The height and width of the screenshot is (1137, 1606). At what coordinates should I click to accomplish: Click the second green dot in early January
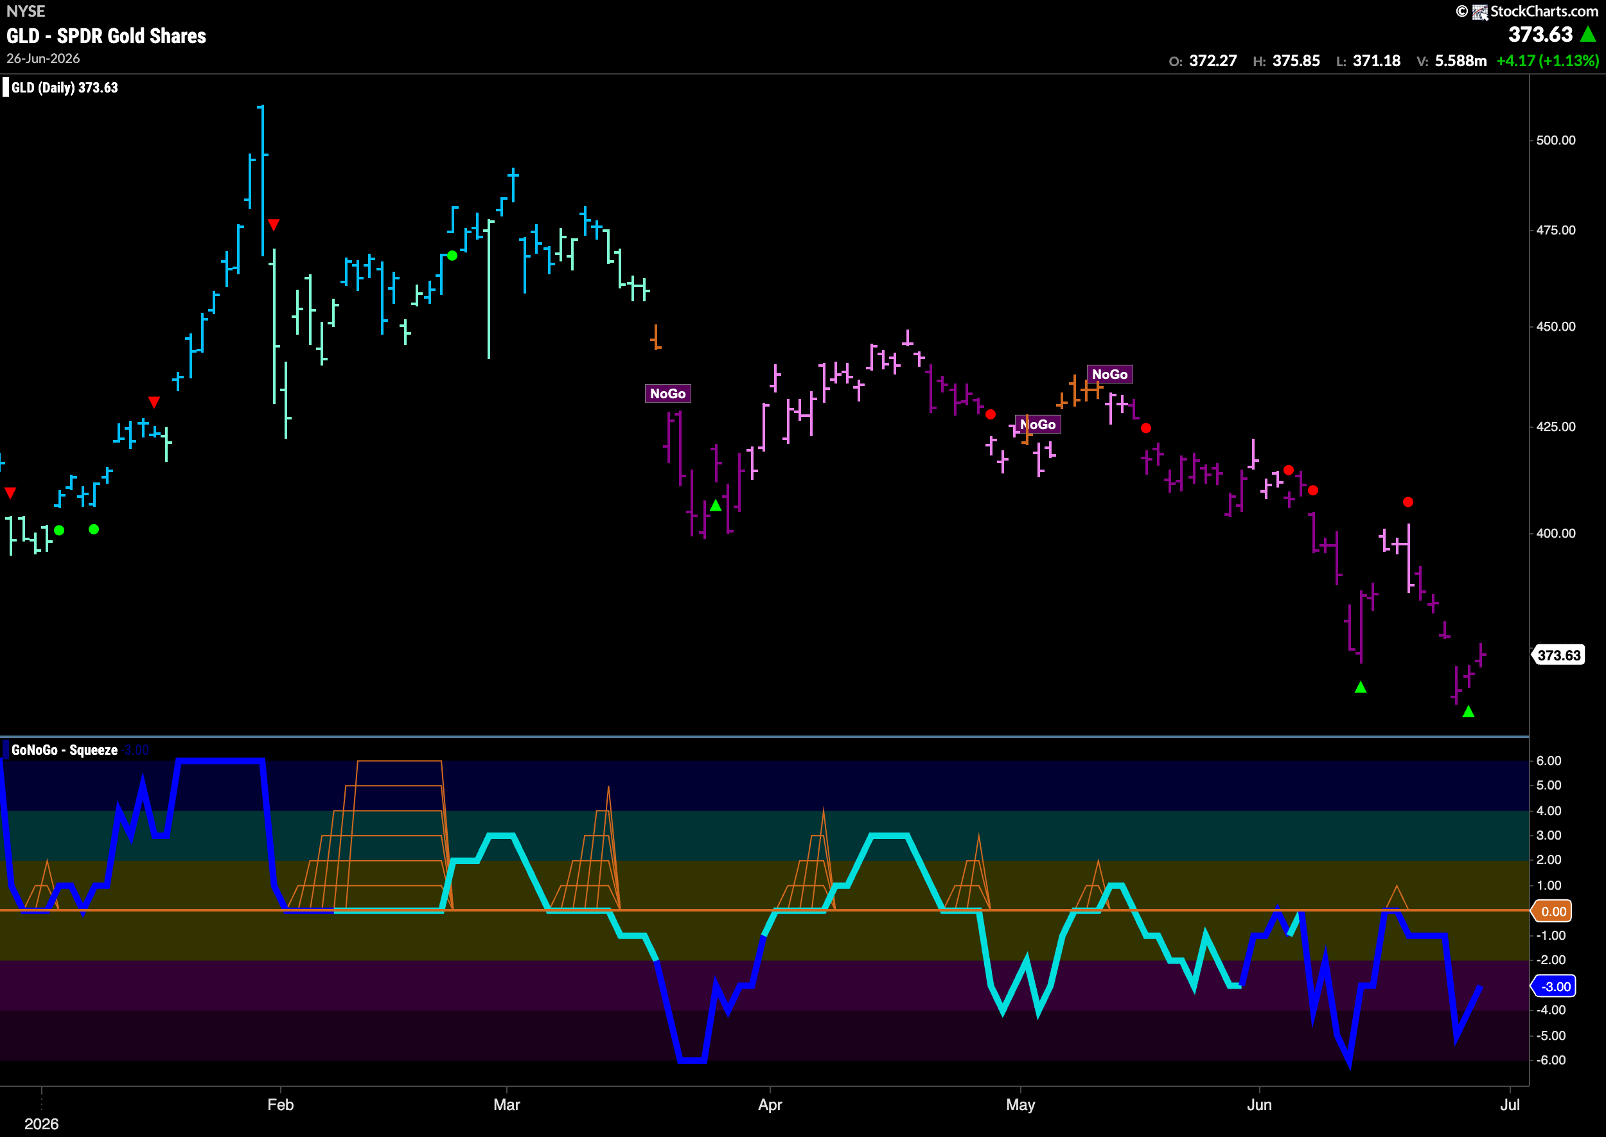click(x=94, y=529)
